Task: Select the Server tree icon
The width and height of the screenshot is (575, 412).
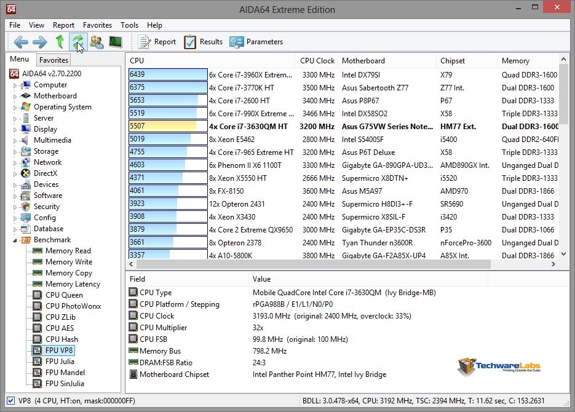Action: tap(26, 118)
